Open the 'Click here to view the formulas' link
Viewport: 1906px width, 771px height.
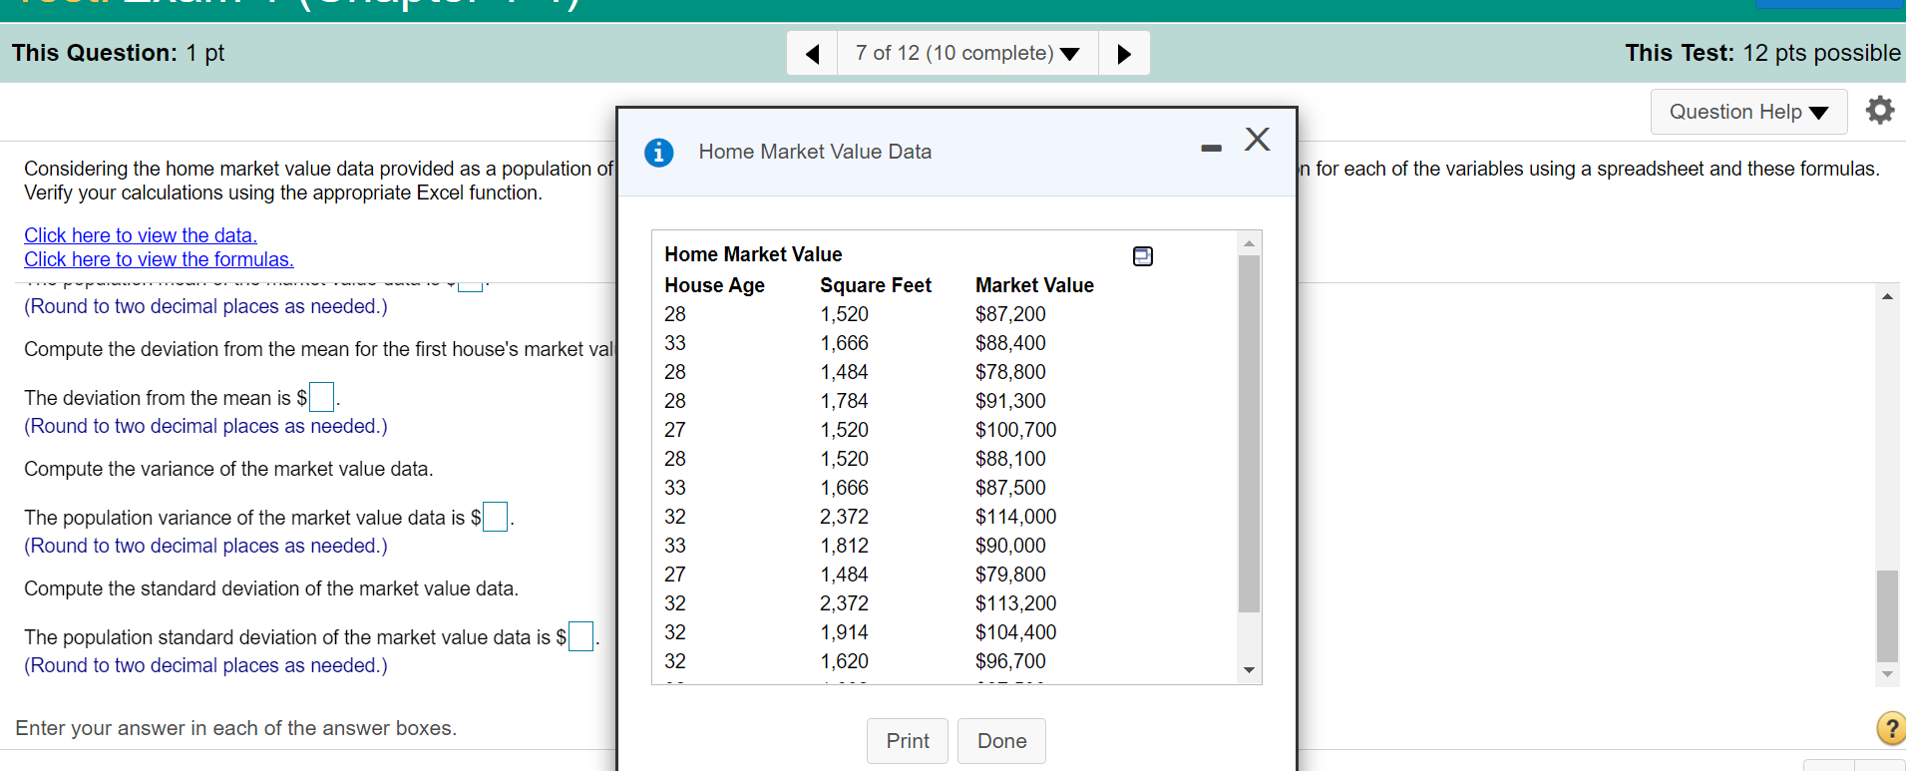(x=159, y=259)
